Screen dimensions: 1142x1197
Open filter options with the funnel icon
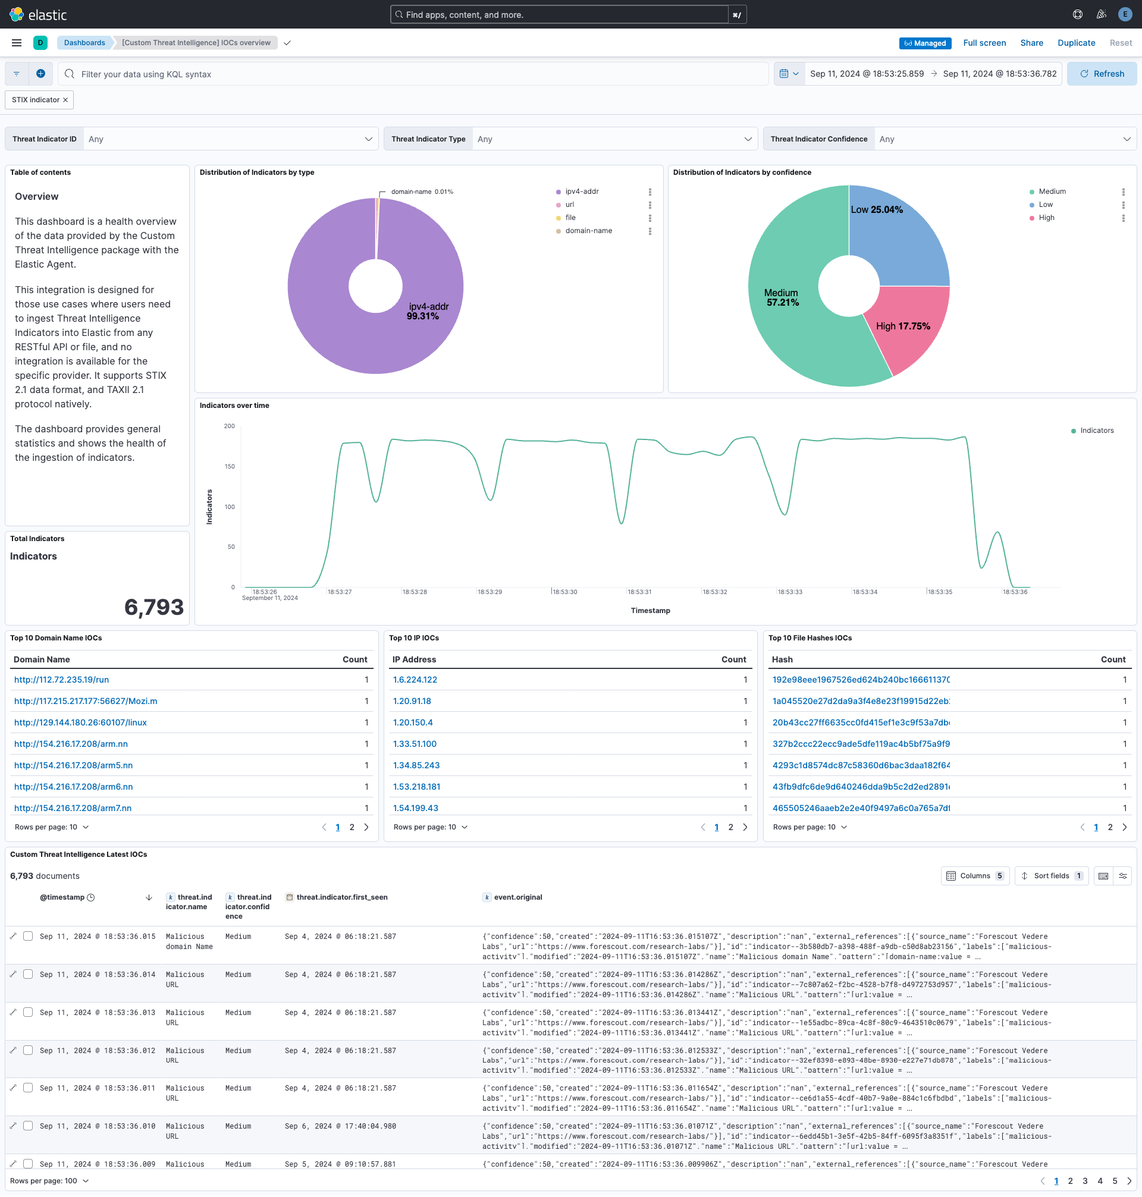pos(17,74)
